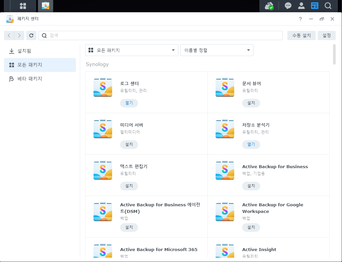Viewport: 342px width, 262px height.
Task: Open the 저장소 분석기 package title
Action: coord(256,125)
